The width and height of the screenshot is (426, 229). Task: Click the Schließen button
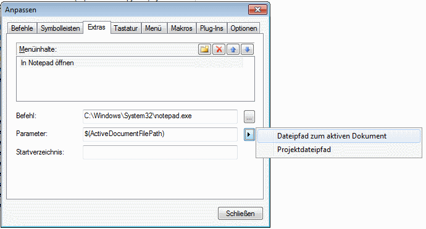click(240, 214)
